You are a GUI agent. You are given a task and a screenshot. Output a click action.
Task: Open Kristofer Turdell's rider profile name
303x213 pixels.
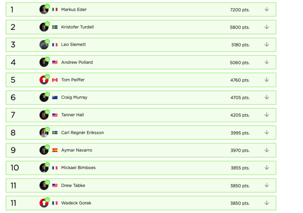click(x=77, y=27)
